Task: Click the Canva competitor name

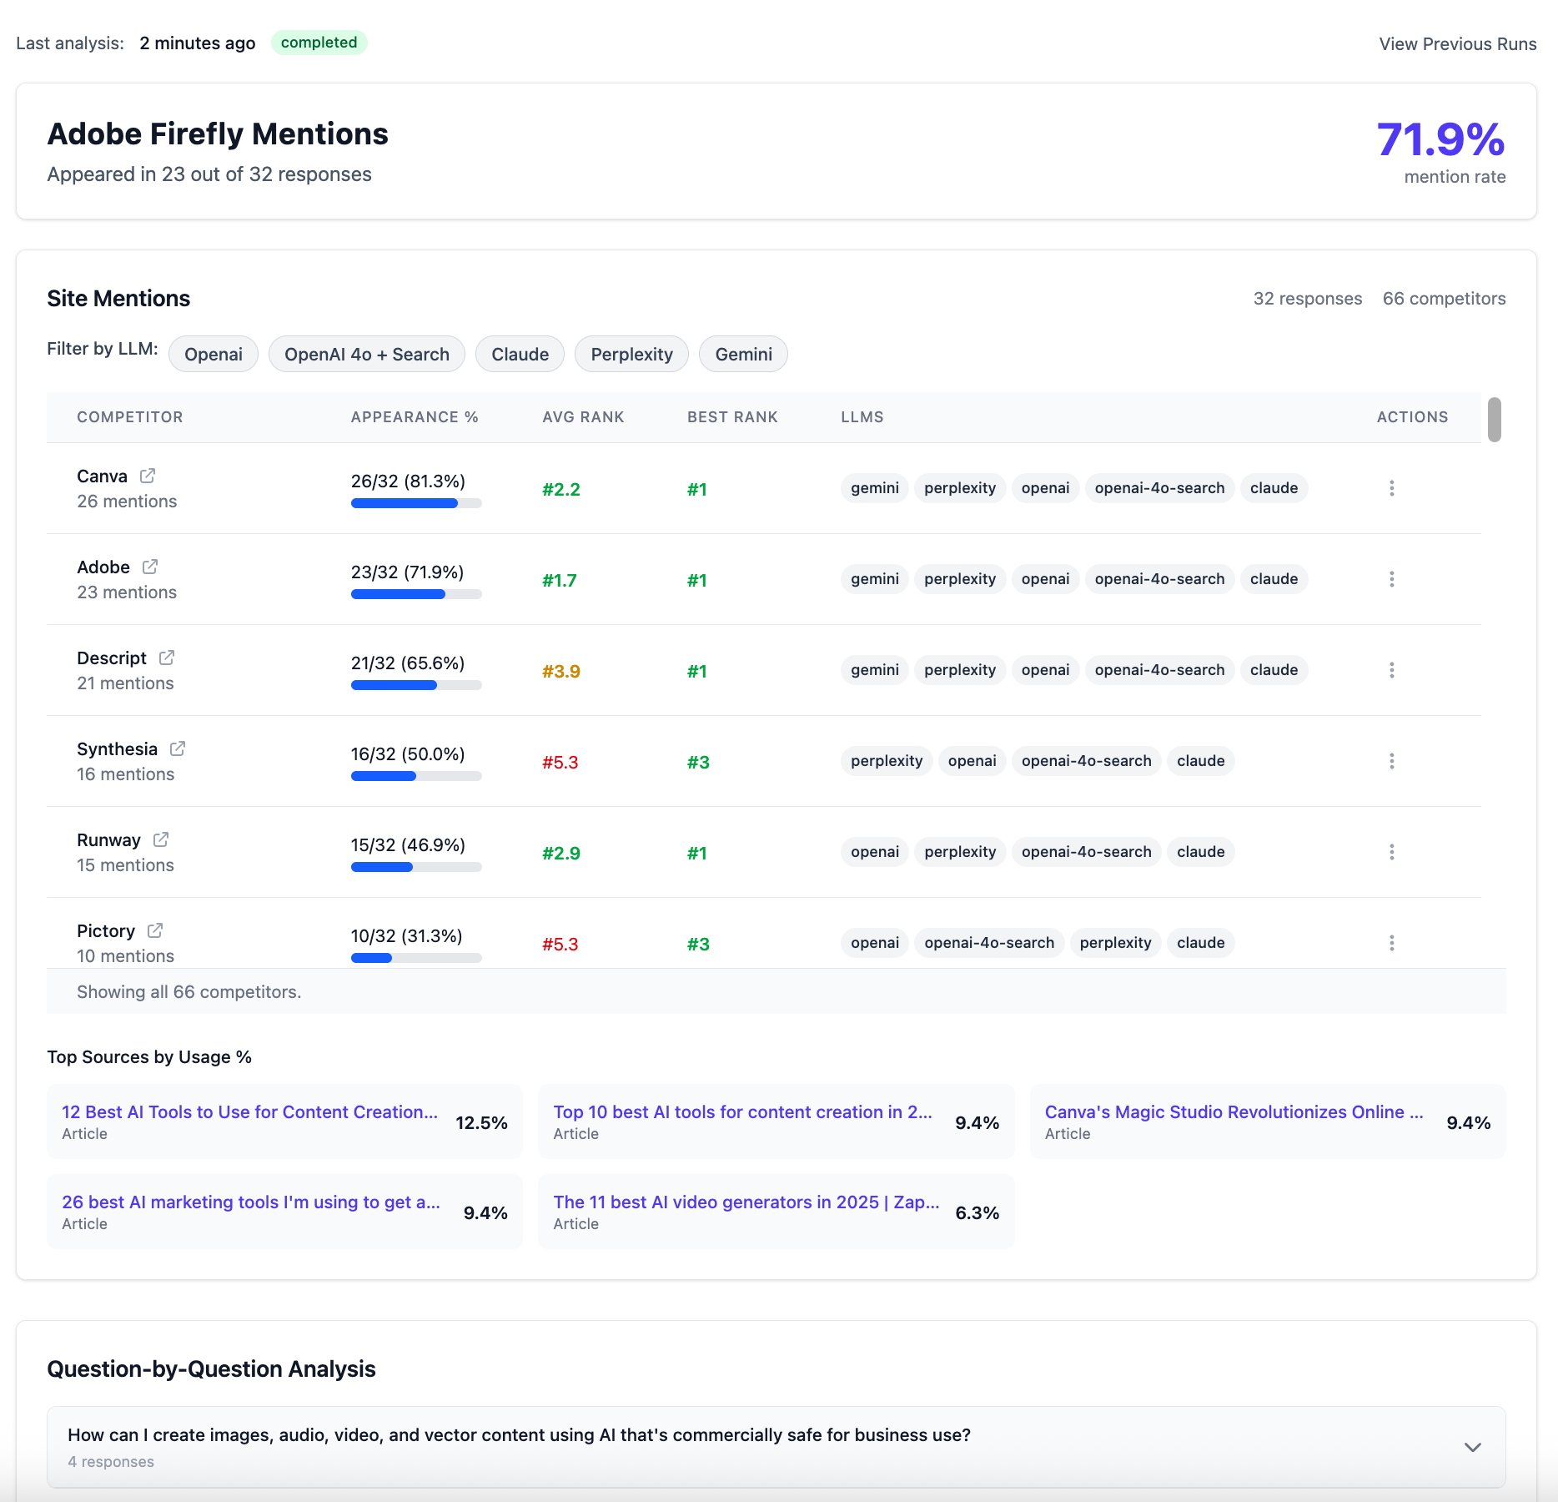Action: coord(102,476)
